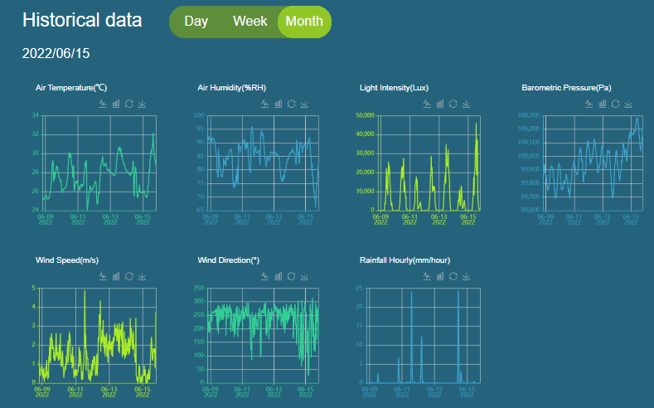Restore the Barometric Pressure chart

tap(615, 104)
